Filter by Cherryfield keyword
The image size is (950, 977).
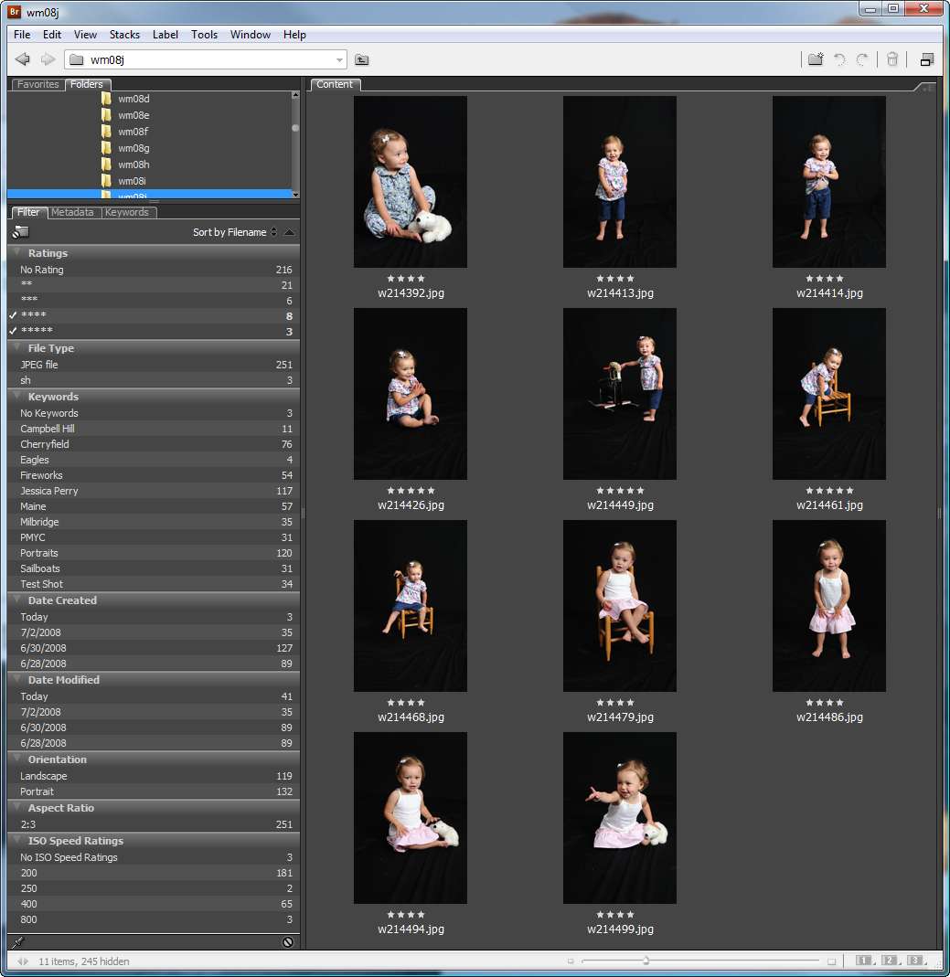tap(154, 444)
